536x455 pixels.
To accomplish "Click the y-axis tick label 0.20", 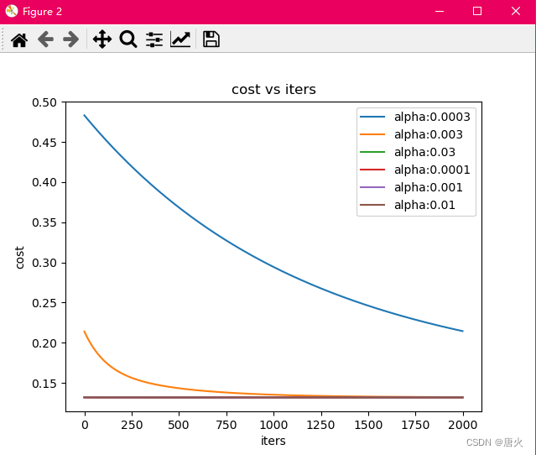I will click(44, 343).
